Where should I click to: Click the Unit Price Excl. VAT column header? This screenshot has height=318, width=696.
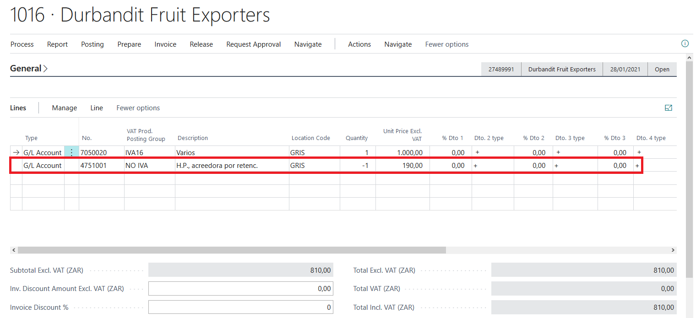pos(402,135)
